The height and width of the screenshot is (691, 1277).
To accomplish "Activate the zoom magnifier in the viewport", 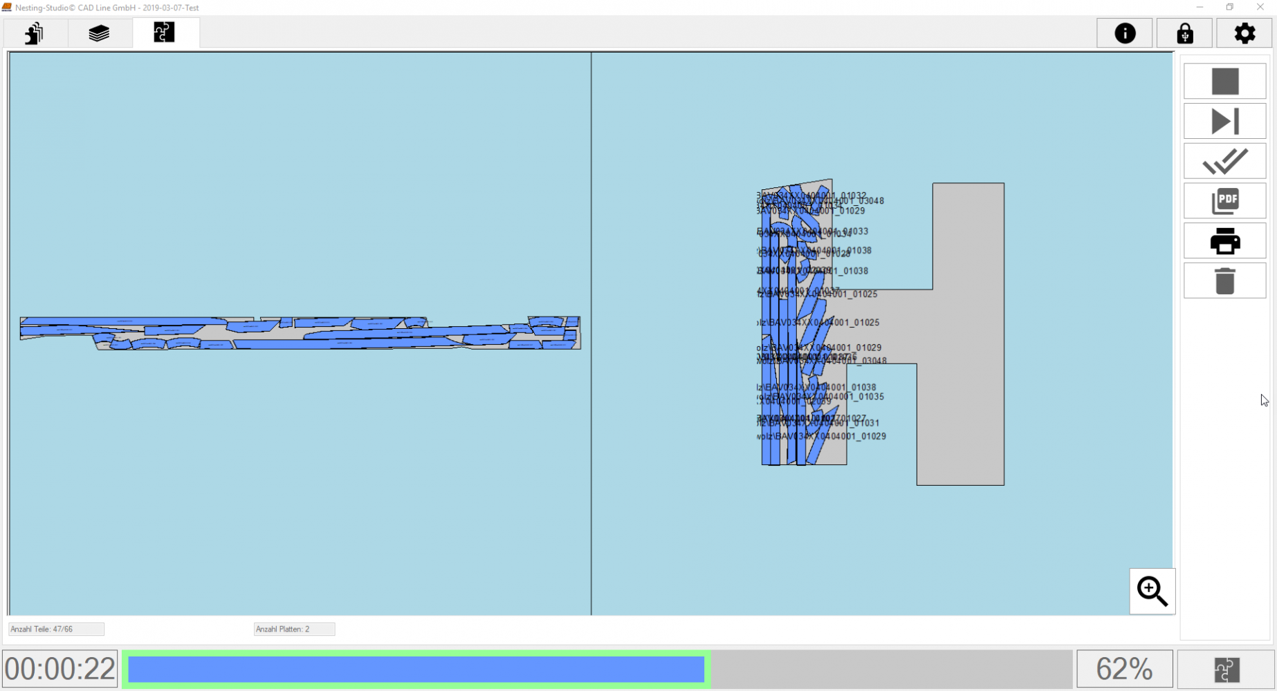I will 1151,591.
